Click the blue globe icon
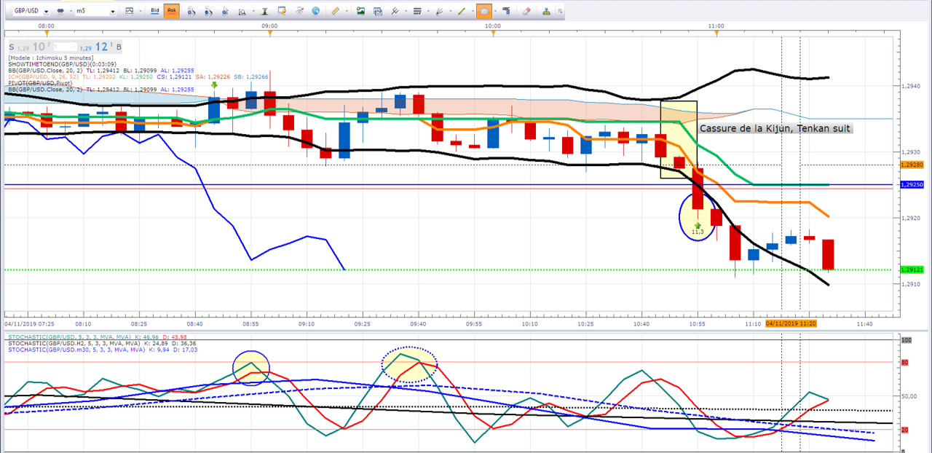Viewport: 932px width, 453px height. tap(315, 11)
